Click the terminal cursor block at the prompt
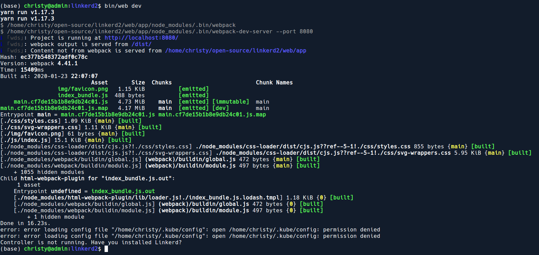 (106, 249)
